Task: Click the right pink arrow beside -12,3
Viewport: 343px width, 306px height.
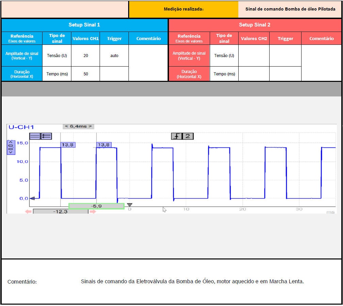Action: (x=92, y=212)
